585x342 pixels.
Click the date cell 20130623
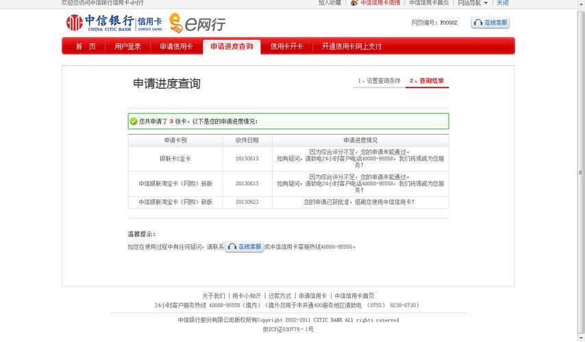(247, 202)
